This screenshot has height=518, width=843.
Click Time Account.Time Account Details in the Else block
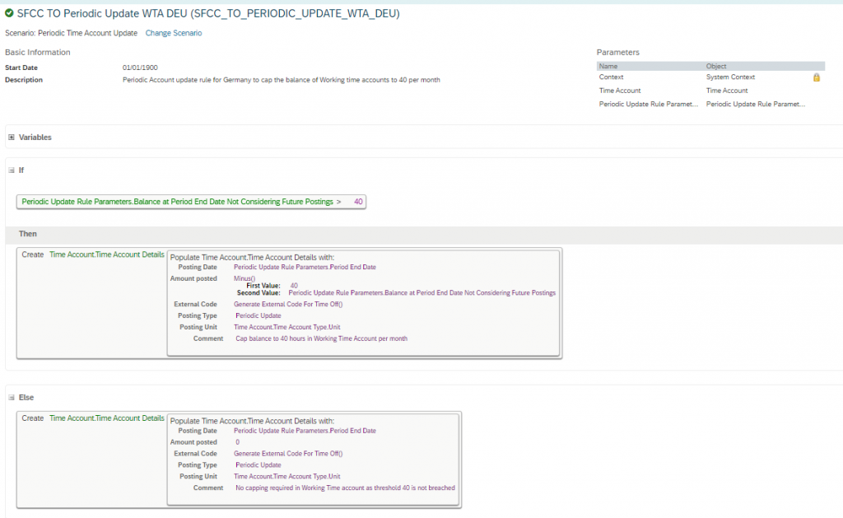click(x=106, y=418)
